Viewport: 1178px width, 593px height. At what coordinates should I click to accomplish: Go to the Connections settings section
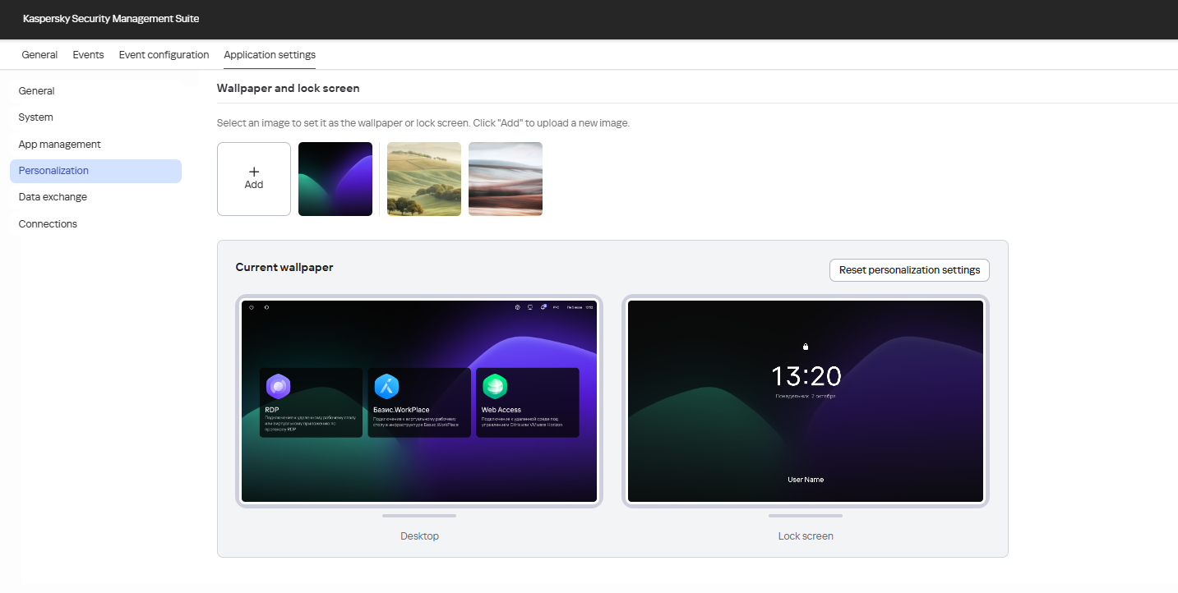pyautogui.click(x=48, y=223)
